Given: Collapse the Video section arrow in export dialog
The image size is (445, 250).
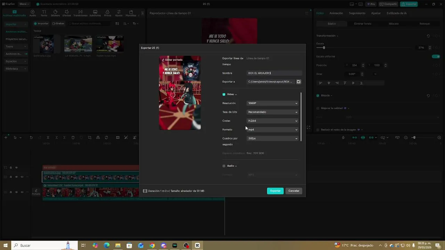Looking at the screenshot, I should pyautogui.click(x=236, y=94).
